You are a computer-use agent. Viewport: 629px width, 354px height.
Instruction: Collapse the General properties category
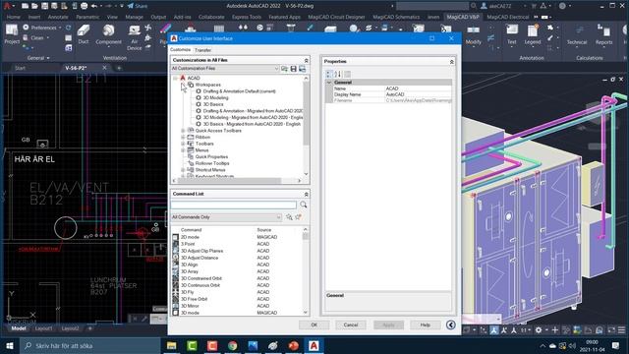[x=329, y=83]
